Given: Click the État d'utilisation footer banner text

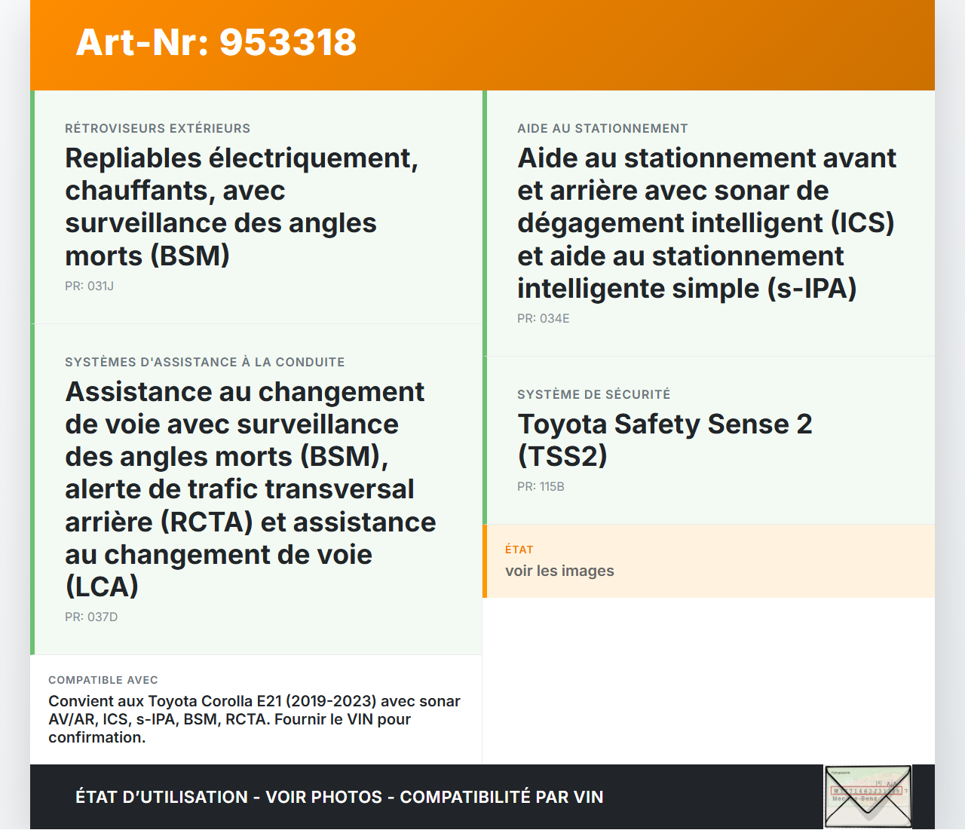Looking at the screenshot, I should 339,797.
